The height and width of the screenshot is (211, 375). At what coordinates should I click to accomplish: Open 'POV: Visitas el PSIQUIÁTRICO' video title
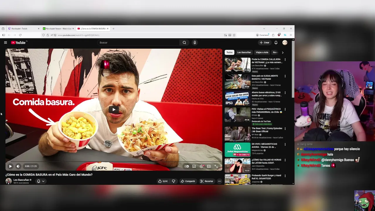267,110
